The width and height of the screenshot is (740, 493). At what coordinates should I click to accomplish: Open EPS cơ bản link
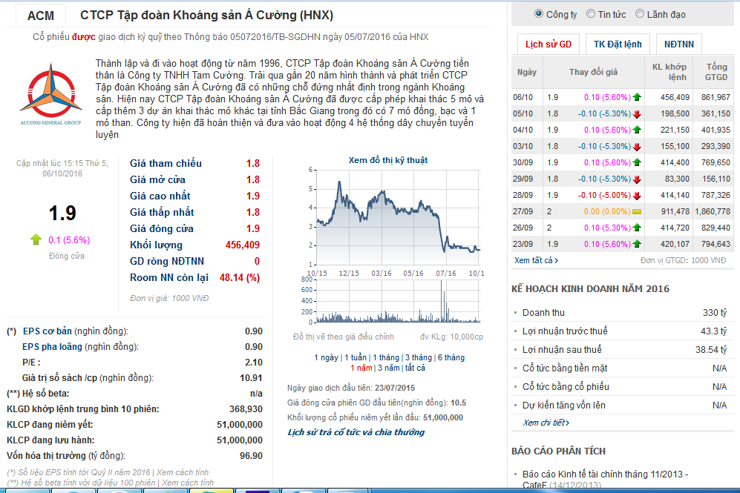(x=48, y=331)
